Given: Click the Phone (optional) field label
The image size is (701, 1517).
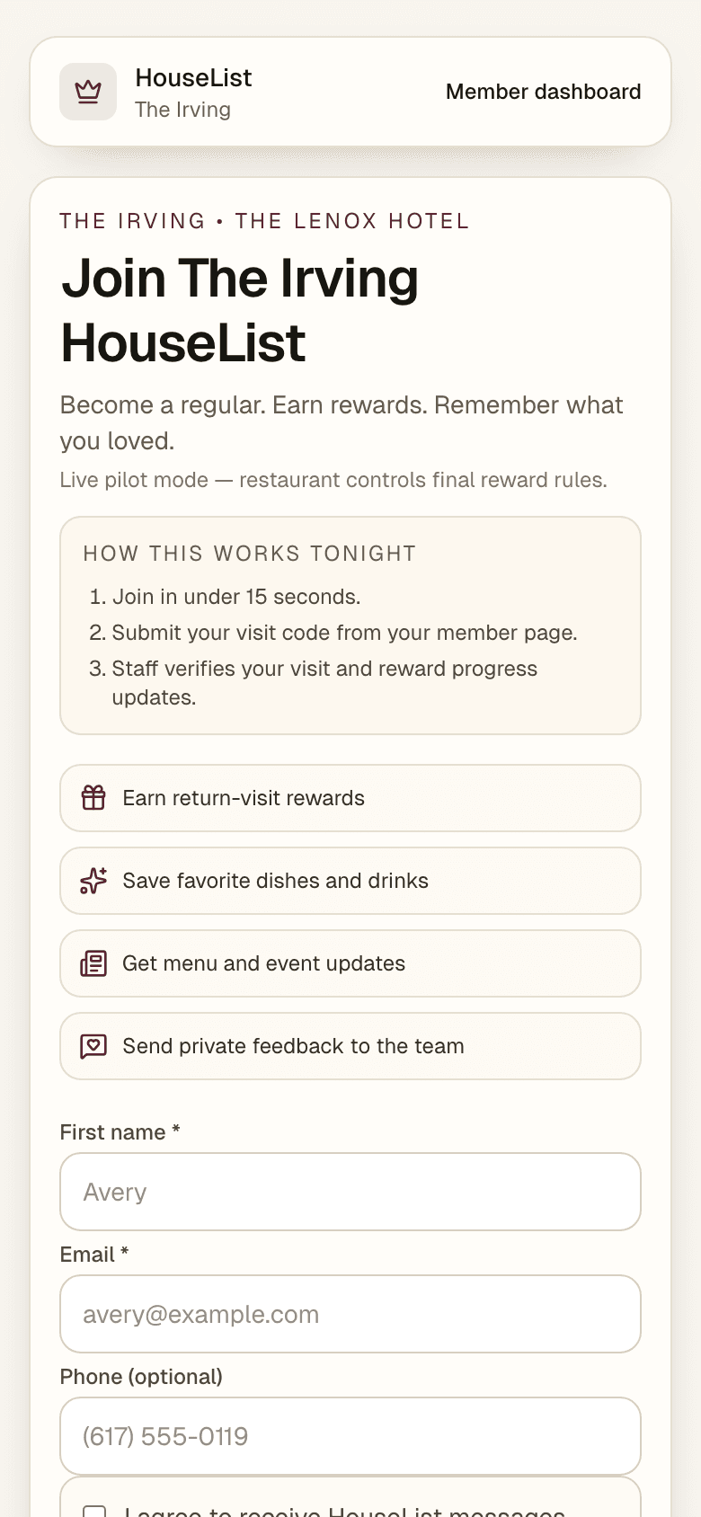Looking at the screenshot, I should 141,1377.
